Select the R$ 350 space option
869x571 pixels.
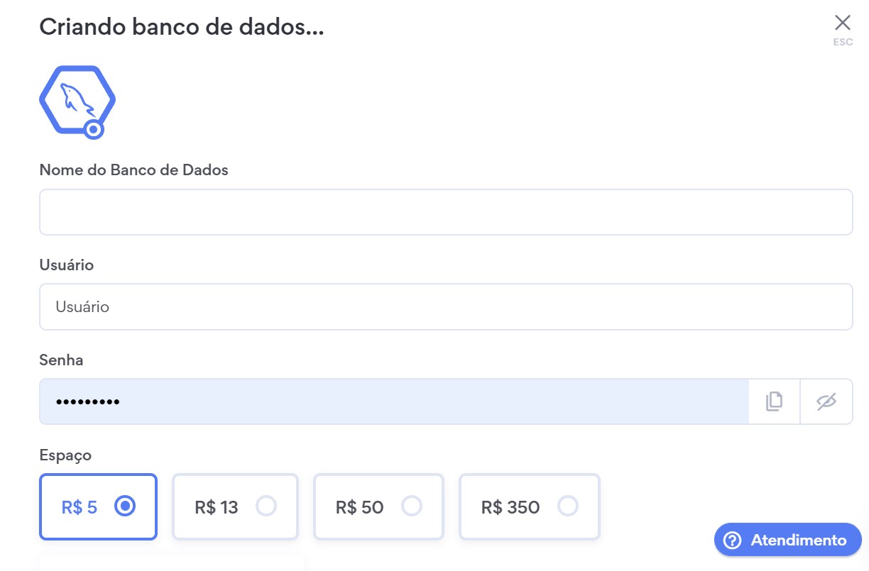point(529,507)
